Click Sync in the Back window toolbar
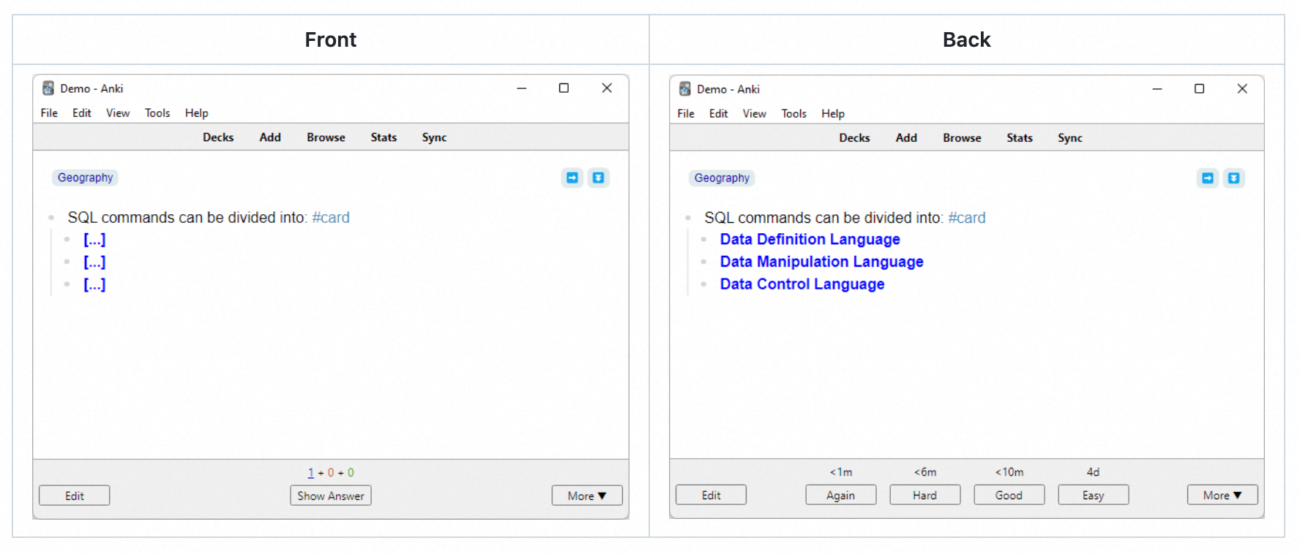Screen dimensions: 1300x554 pyautogui.click(x=1069, y=138)
